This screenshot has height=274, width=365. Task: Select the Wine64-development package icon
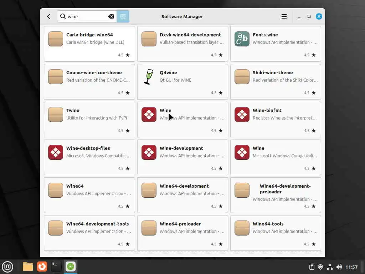click(x=149, y=190)
